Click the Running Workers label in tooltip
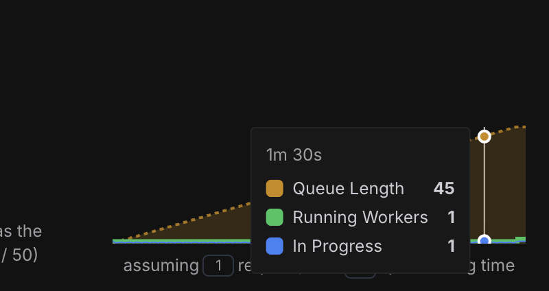Screen dimensions: 549x291 (x=360, y=218)
